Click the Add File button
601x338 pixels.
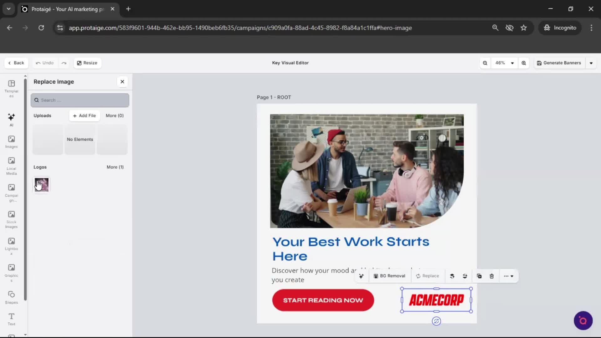tap(85, 115)
